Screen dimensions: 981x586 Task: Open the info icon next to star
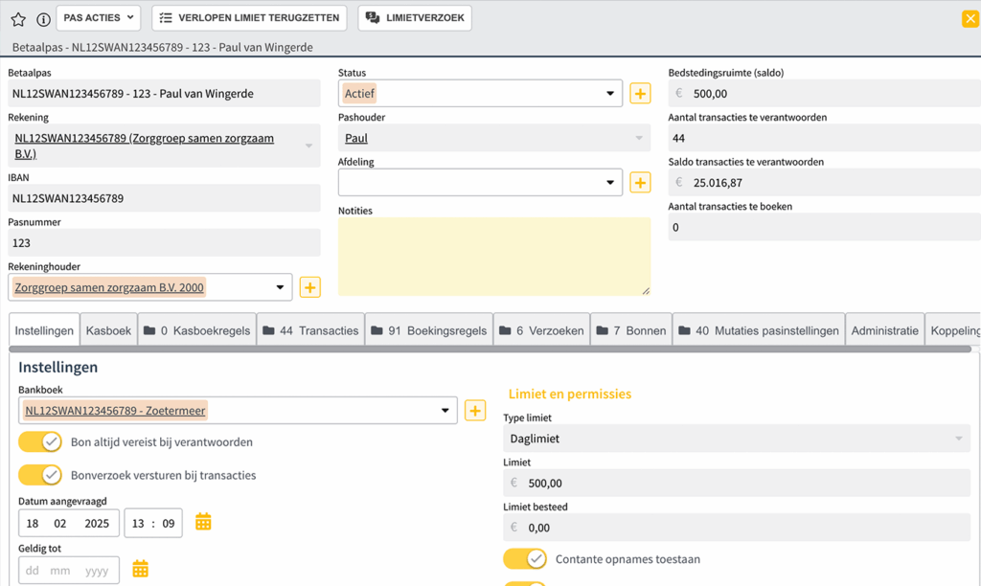pyautogui.click(x=43, y=19)
